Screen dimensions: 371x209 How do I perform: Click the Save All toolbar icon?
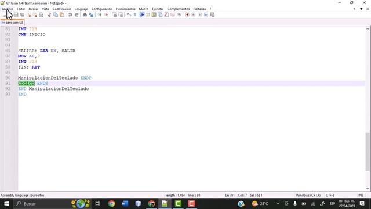22,15
